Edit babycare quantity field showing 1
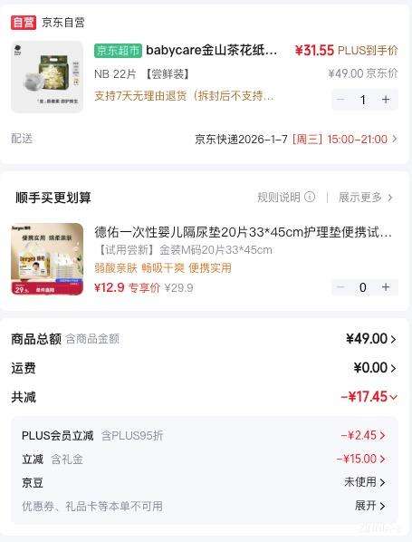The width and height of the screenshot is (412, 542). point(363,100)
